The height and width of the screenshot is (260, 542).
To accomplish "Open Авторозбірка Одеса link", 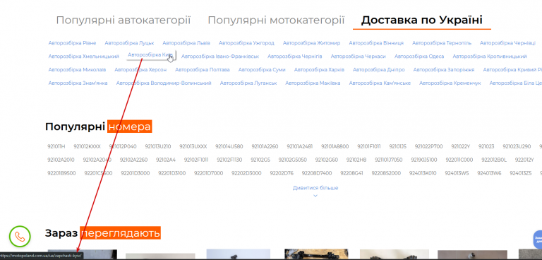I will click(x=419, y=56).
